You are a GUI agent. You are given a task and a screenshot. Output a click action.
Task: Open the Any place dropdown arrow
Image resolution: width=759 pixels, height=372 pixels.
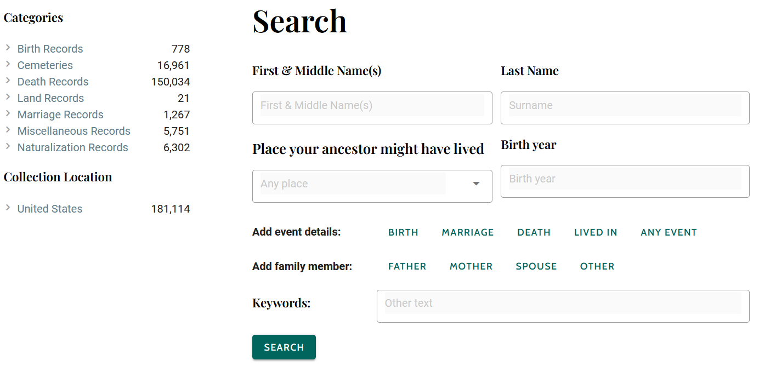point(476,184)
